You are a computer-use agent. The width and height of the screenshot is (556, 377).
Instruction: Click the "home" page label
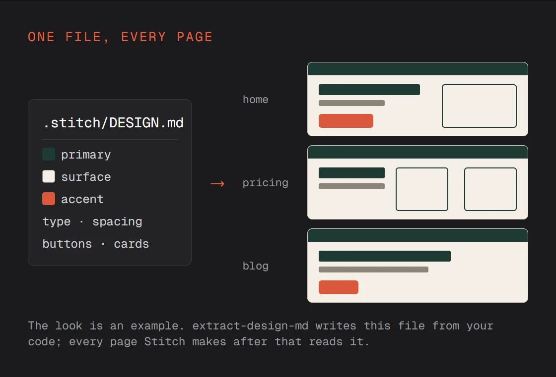coord(255,100)
